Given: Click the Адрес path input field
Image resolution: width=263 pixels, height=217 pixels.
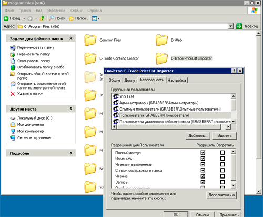Looking at the screenshot, I should 123,26.
